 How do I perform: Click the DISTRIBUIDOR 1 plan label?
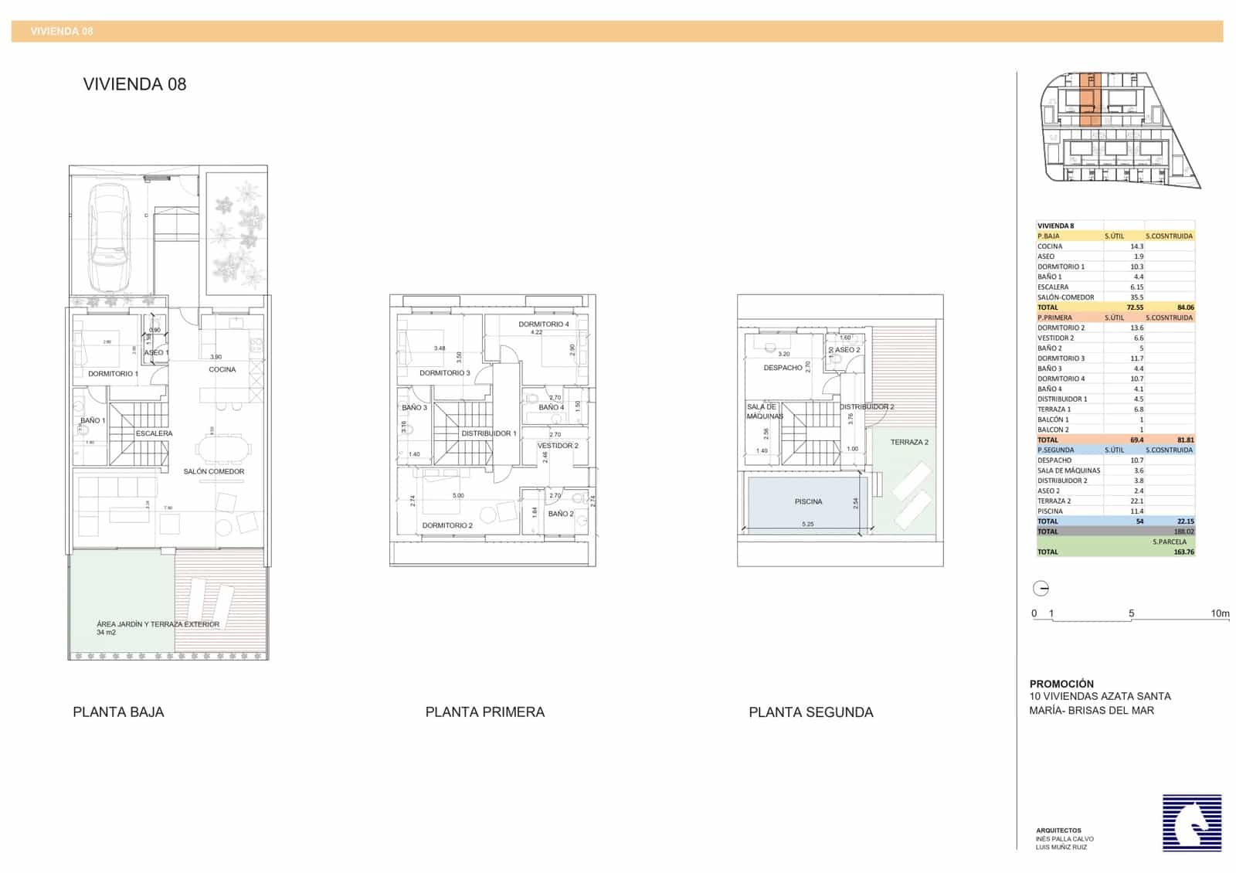pyautogui.click(x=489, y=433)
